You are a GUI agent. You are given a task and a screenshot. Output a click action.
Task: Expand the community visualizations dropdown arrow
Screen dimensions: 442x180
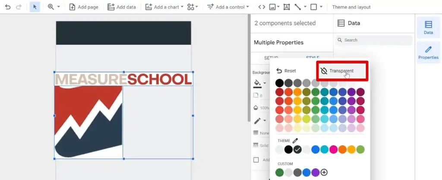coord(196,7)
